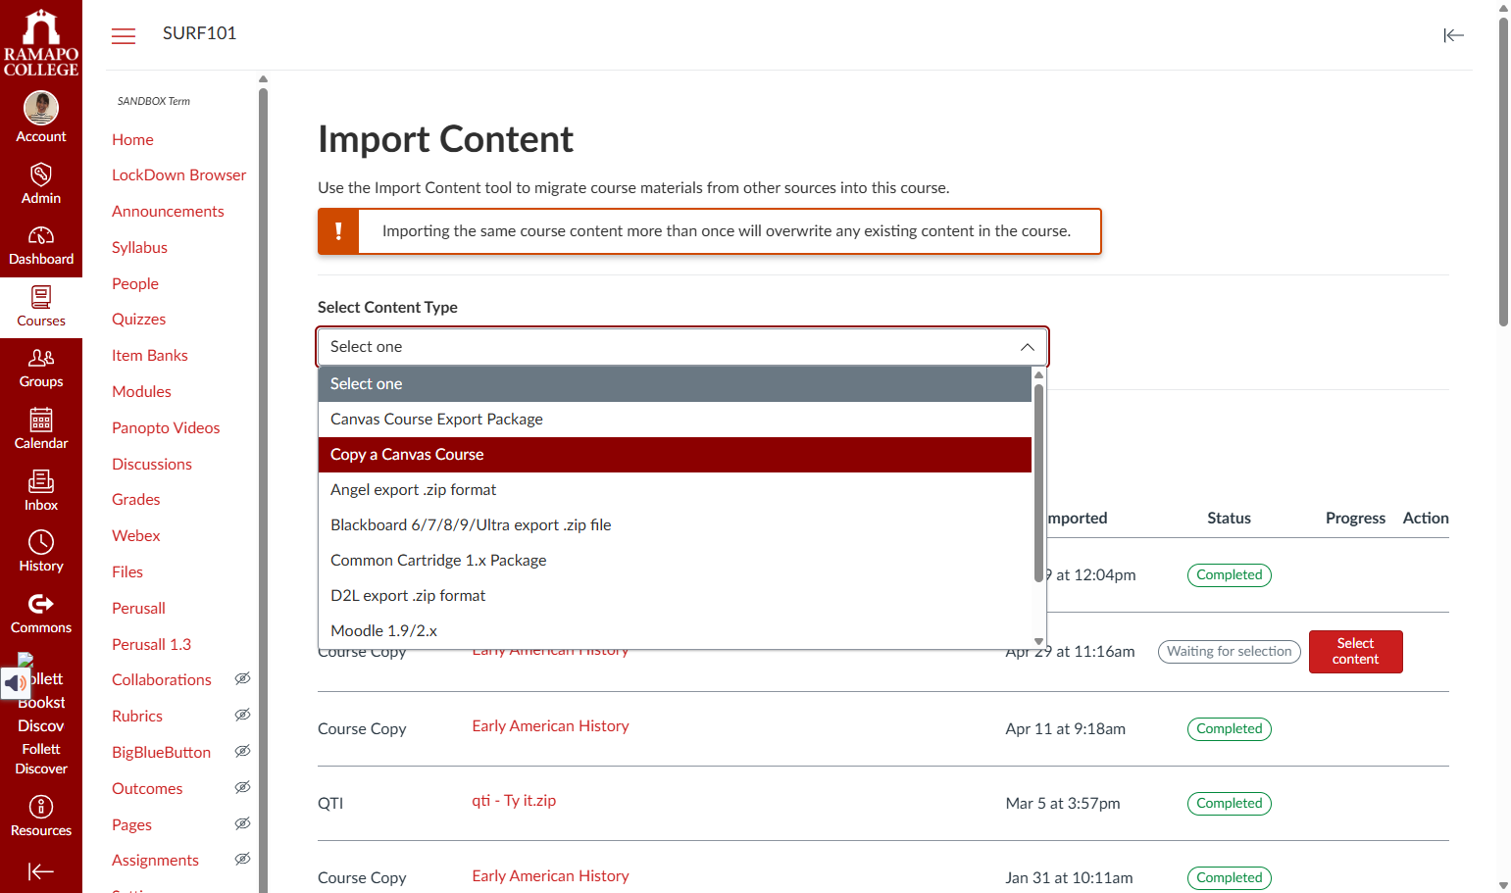
Task: Open the Groups icon
Action: pos(41,358)
